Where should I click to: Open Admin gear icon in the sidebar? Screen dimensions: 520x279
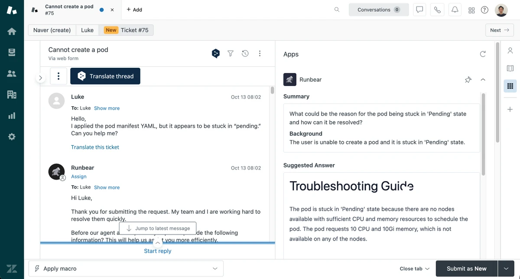pyautogui.click(x=12, y=136)
